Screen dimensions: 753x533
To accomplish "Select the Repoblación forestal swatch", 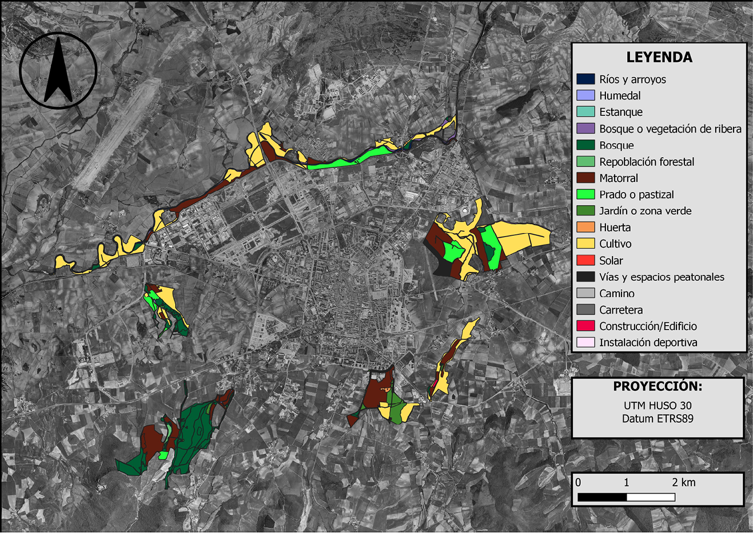I will (585, 162).
